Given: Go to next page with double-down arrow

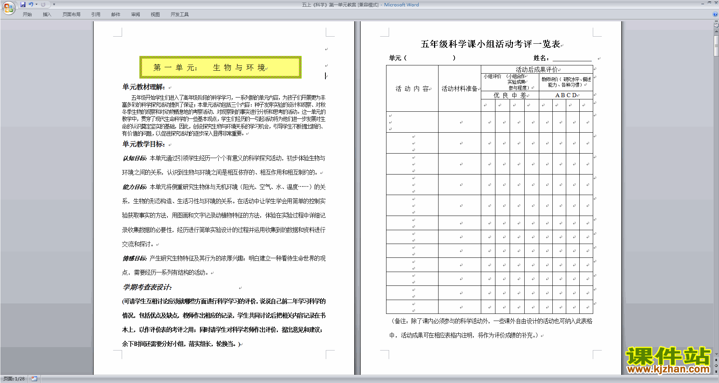Looking at the screenshot, I should pos(716,371).
